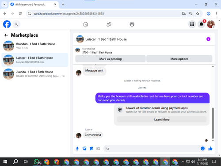Click the 6025993894 message bubble
221x166 pixels.
pyautogui.click(x=93, y=135)
